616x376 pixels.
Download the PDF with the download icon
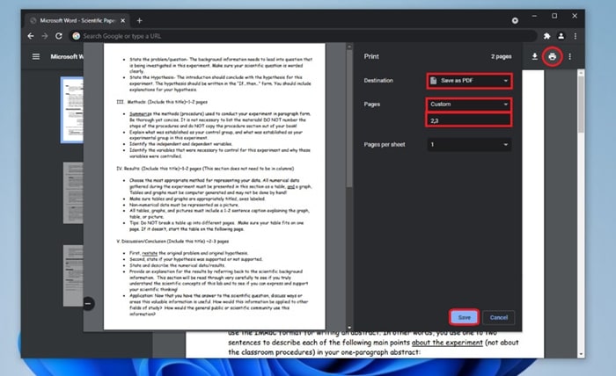tap(535, 56)
